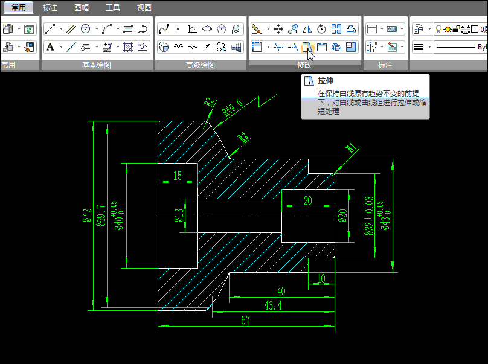Toggle layer print printer icon
The image size is (488, 364).
click(466, 29)
